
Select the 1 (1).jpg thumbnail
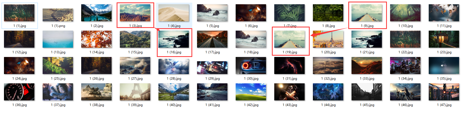pyautogui.click(x=19, y=13)
